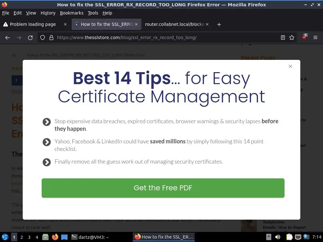Click the URL address bar field
The image size is (323, 242).
tap(167, 38)
